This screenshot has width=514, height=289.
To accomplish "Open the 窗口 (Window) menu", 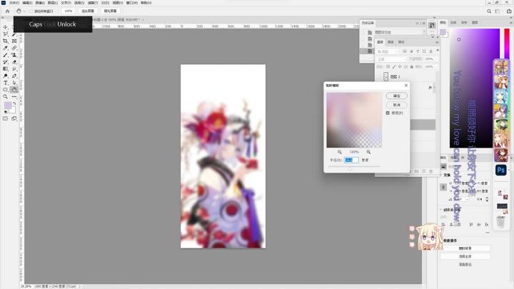I will pyautogui.click(x=132, y=3).
